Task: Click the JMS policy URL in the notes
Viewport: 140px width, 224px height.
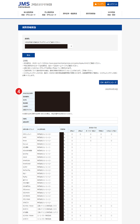Action: point(66,63)
